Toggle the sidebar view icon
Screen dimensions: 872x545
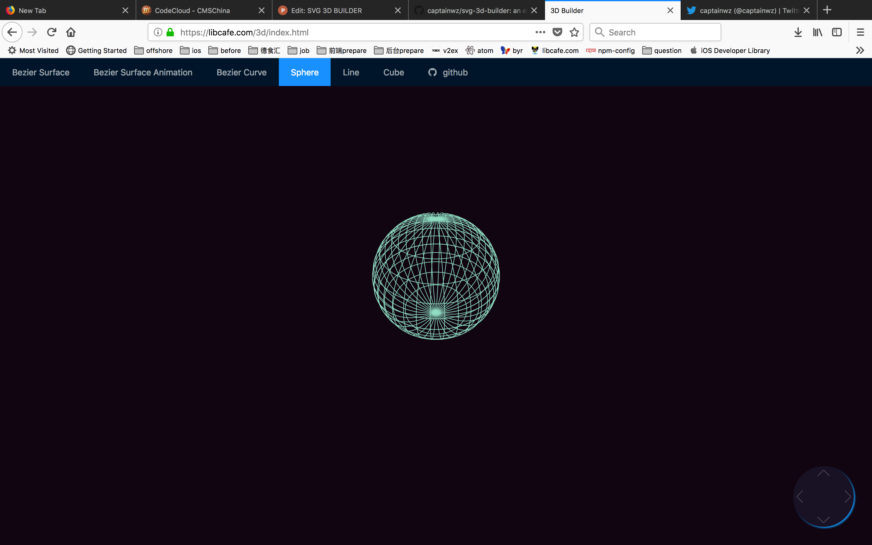click(836, 32)
